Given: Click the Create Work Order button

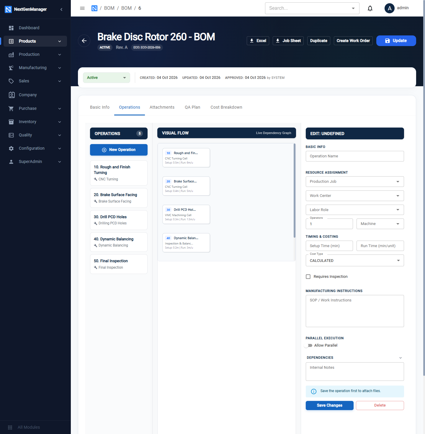Looking at the screenshot, I should point(353,41).
